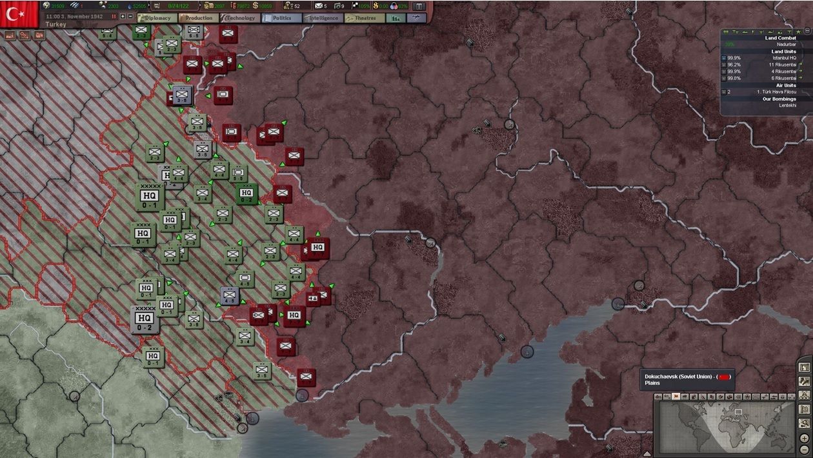
Task: Select the highlighted flag map mode
Action: tap(676, 397)
